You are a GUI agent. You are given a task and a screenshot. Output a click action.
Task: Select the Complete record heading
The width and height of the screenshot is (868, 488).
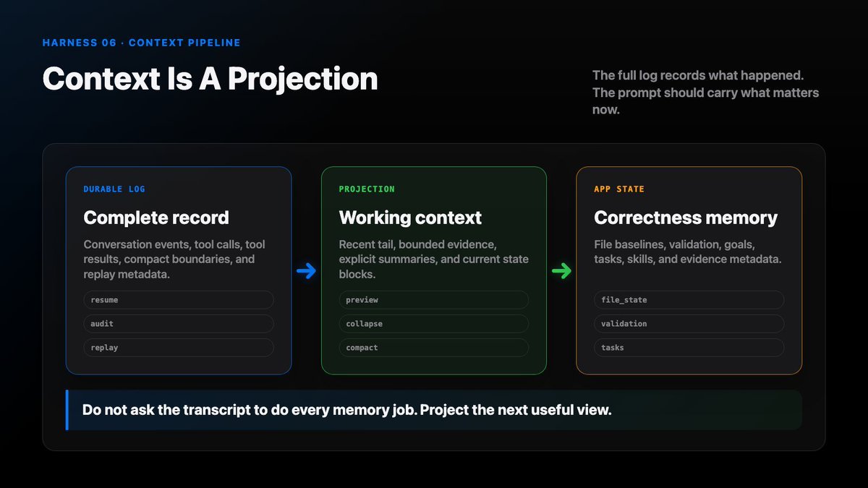pos(156,218)
